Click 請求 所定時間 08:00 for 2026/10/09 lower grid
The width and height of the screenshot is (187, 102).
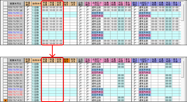(x=168, y=87)
